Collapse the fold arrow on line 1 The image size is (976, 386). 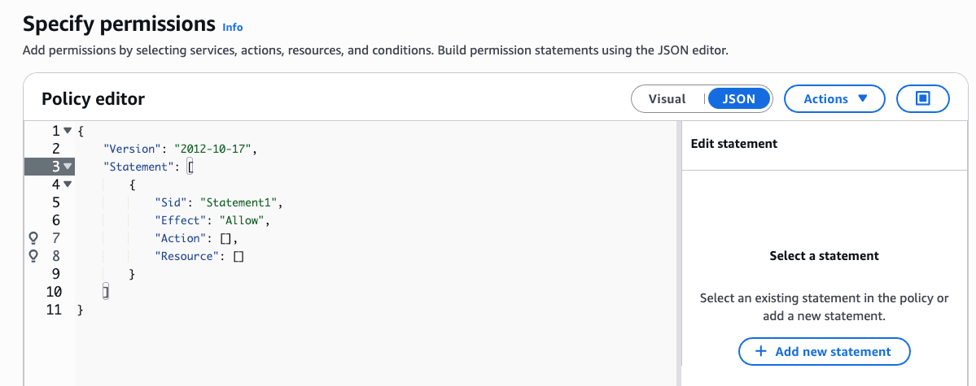68,130
